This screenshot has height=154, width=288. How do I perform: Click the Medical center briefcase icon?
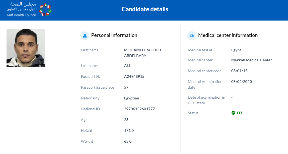click(x=192, y=35)
